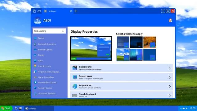Screen dimensions: 197x111
Task: Click the Find a setting search field
Action: pyautogui.click(x=49, y=31)
